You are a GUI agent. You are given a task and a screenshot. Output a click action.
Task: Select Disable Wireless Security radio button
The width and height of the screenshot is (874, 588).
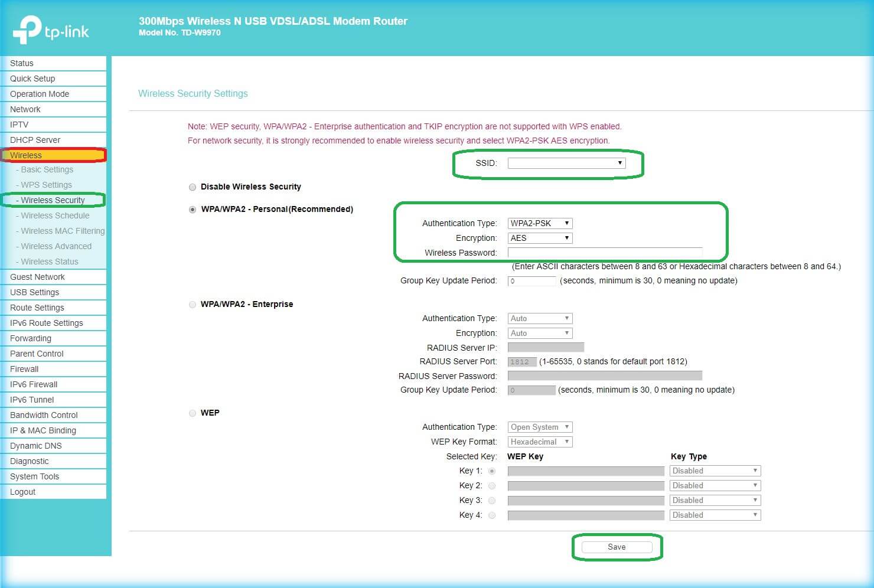[x=193, y=187]
